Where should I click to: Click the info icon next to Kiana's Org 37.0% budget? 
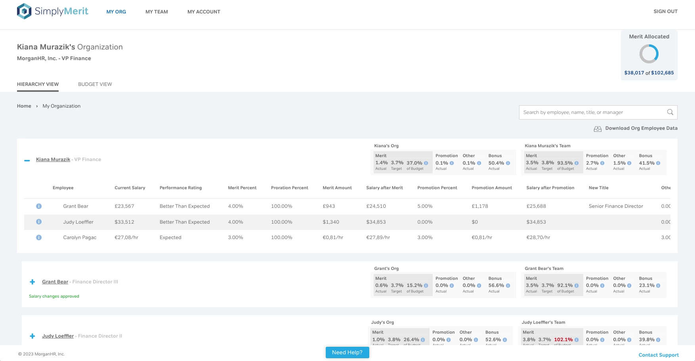coord(426,163)
